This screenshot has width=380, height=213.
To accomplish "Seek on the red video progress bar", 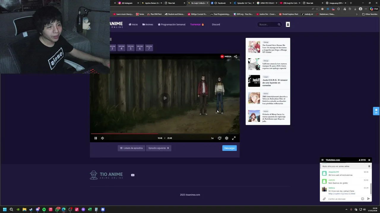I will (x=165, y=133).
